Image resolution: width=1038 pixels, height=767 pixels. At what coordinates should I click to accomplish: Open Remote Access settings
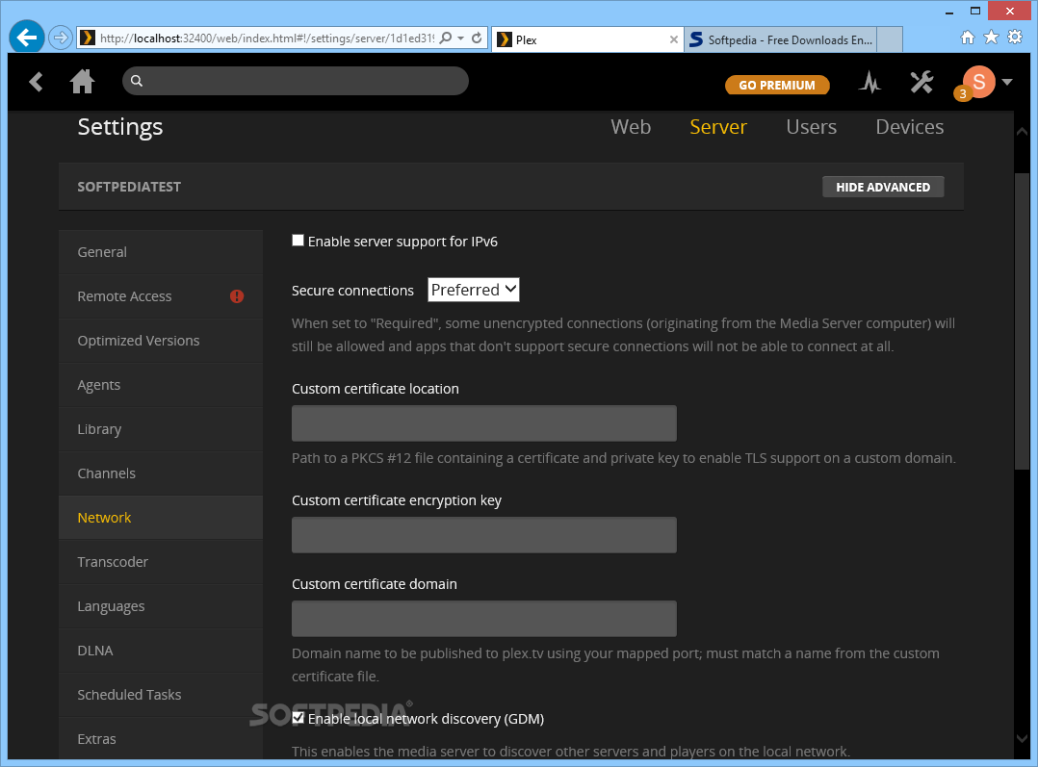tap(161, 296)
